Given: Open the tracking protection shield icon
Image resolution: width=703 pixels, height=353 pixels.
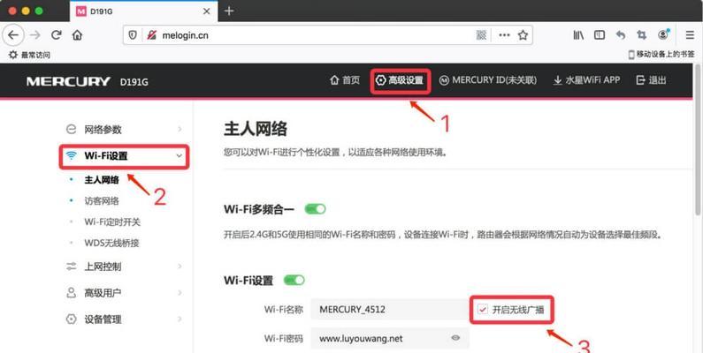Looking at the screenshot, I should click(133, 35).
